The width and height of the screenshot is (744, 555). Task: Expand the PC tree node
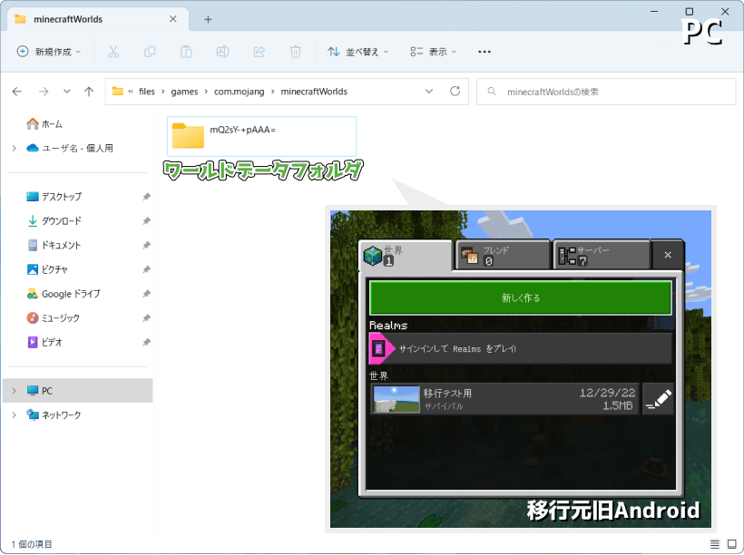tap(15, 390)
